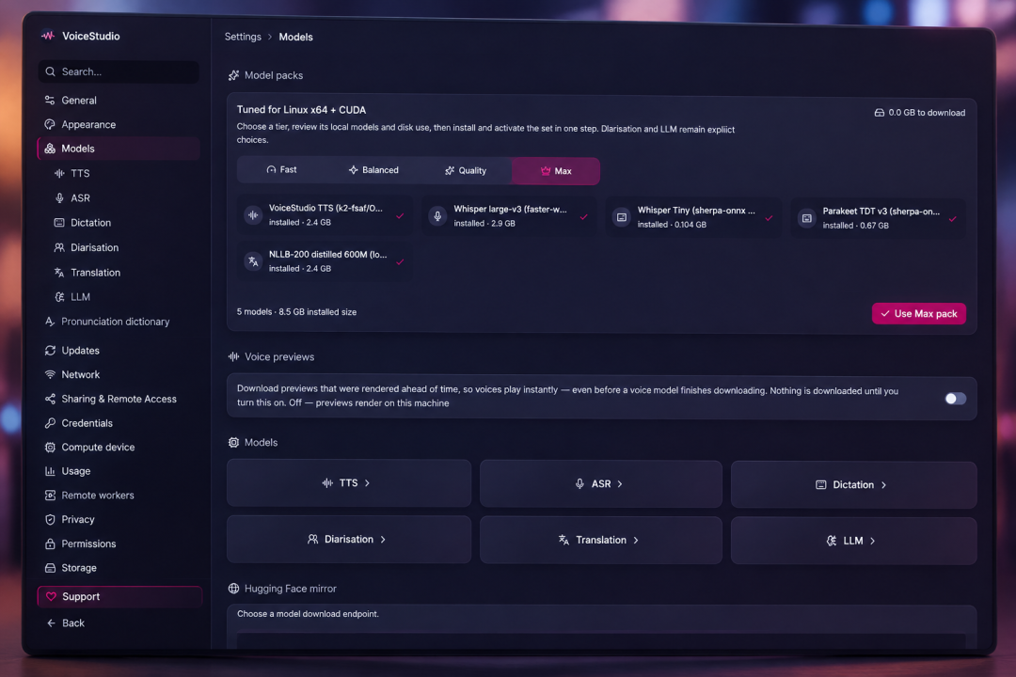
Task: Open the Dictation models card chevron
Action: (883, 485)
